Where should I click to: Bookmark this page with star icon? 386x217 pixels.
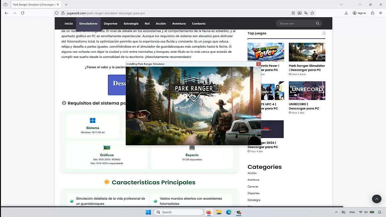point(312,13)
